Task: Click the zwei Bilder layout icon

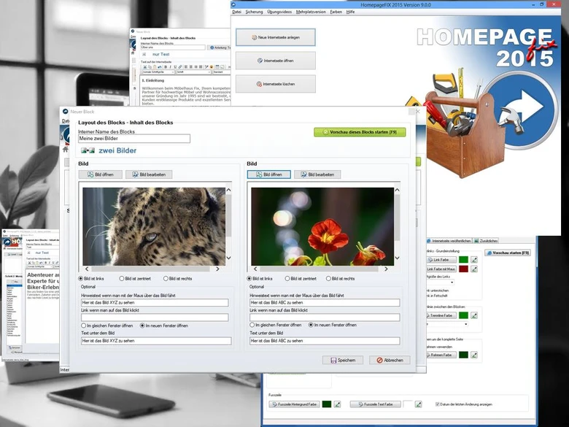Action: (x=88, y=150)
